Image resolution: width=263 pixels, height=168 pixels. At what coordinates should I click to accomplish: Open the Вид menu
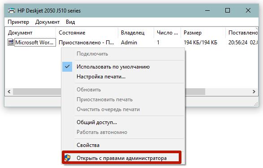70,22
